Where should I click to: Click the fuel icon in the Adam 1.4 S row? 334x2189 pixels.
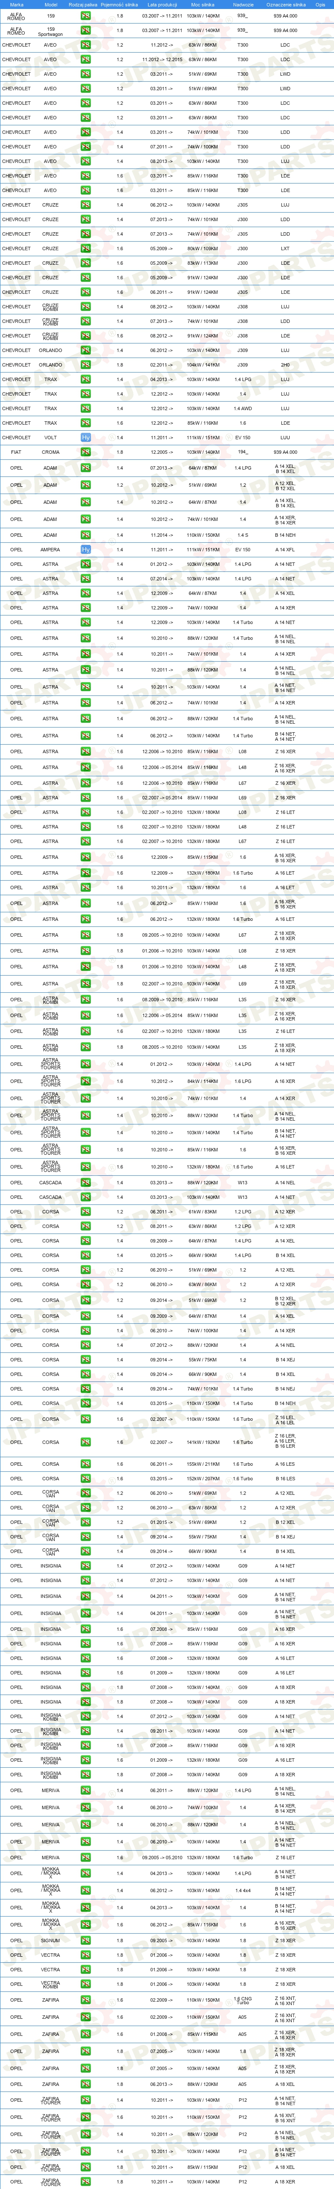pos(85,535)
